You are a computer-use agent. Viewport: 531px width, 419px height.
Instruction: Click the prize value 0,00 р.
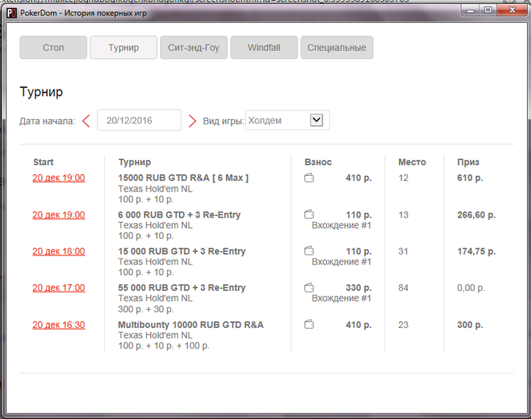point(471,288)
